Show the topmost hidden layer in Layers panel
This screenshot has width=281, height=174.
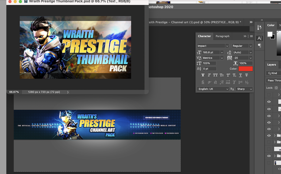pos(269,95)
